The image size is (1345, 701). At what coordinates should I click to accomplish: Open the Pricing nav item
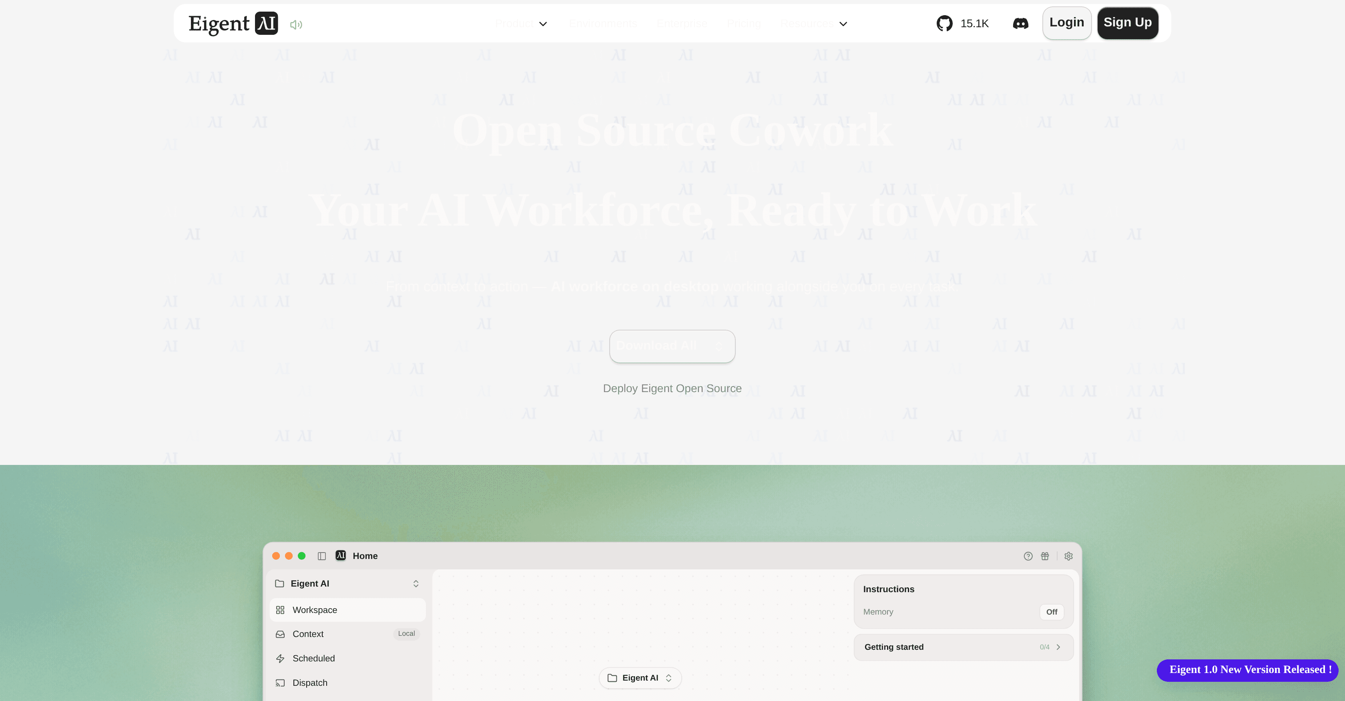pyautogui.click(x=743, y=24)
